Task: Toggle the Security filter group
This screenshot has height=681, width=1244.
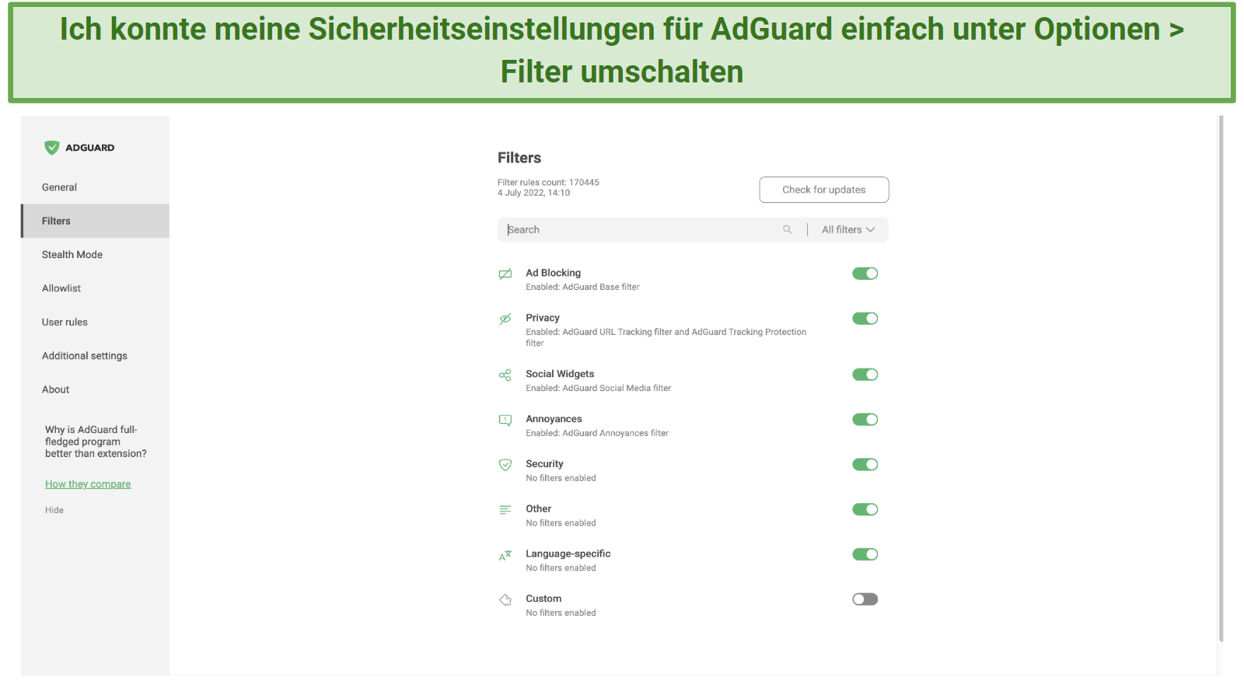Action: tap(865, 465)
